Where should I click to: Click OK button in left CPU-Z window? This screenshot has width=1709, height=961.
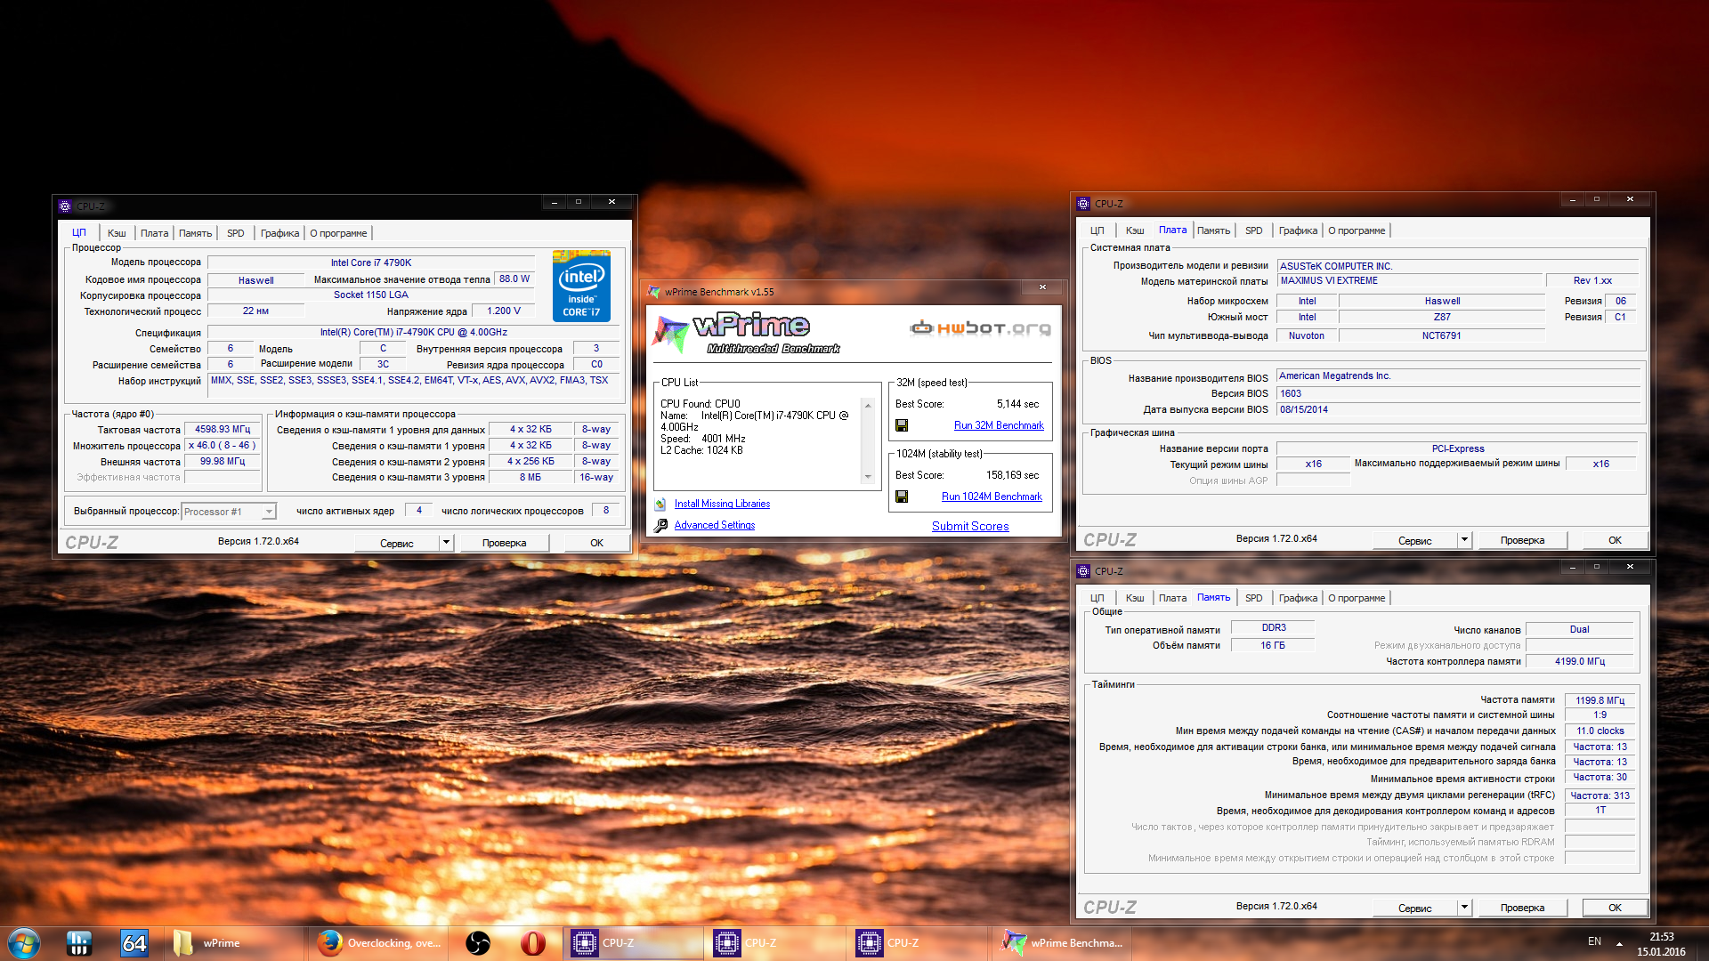[x=596, y=543]
